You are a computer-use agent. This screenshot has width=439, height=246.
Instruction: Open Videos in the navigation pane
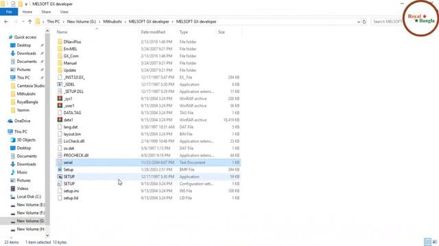click(x=23, y=189)
